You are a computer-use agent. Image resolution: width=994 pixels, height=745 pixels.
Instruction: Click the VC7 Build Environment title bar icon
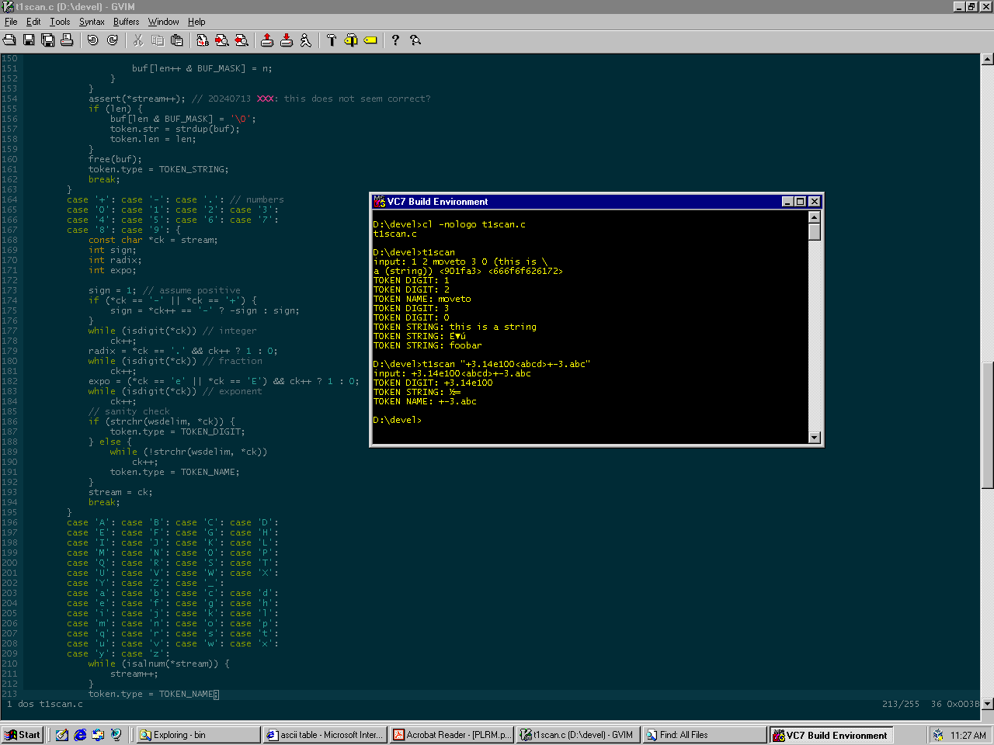(x=380, y=201)
